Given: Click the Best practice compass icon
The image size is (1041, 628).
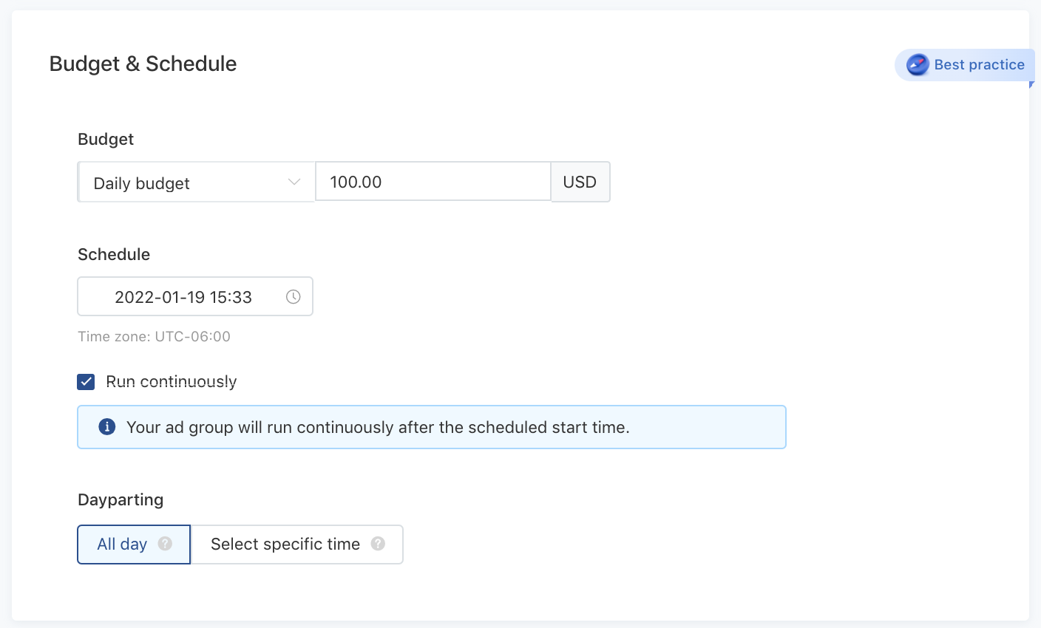Looking at the screenshot, I should [918, 65].
